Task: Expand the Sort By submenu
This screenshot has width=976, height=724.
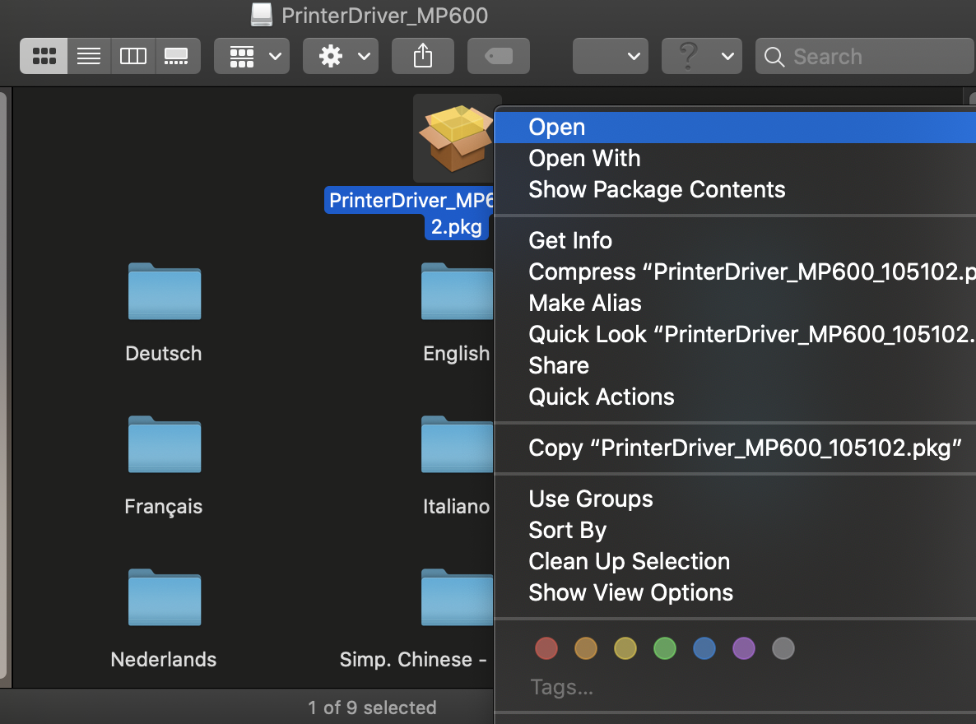Action: pos(567,530)
